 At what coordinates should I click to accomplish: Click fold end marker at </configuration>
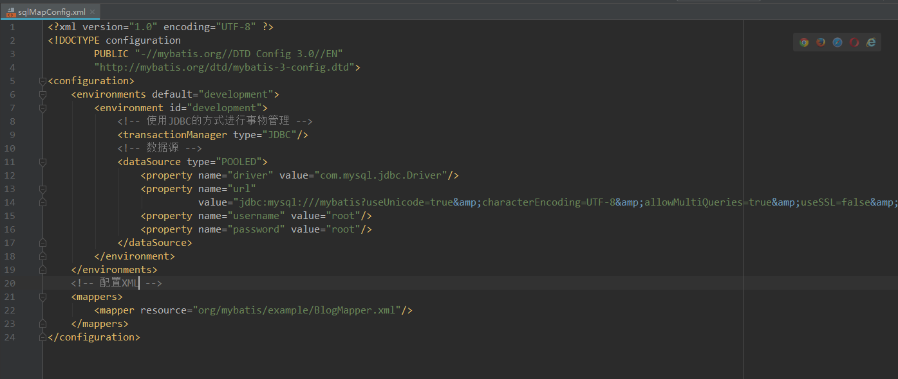tap(42, 337)
